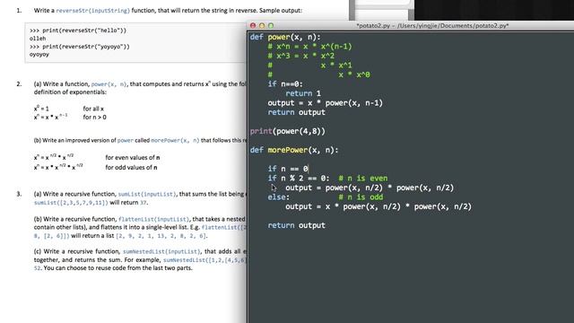574x323 pixels.
Task: Click 'for even values of n' text
Action: pos(133,158)
